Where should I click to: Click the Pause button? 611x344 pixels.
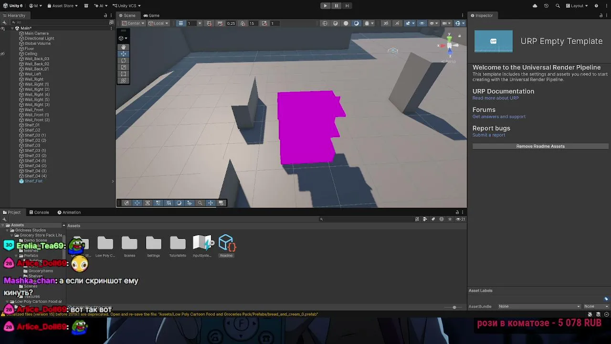[x=336, y=6]
